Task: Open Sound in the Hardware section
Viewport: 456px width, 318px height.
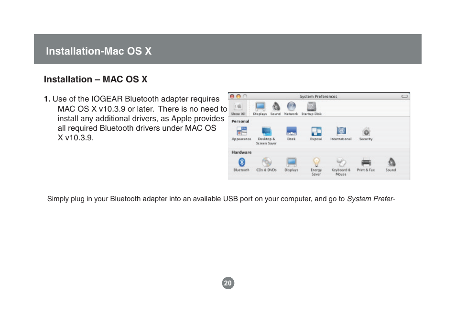Action: click(x=391, y=165)
